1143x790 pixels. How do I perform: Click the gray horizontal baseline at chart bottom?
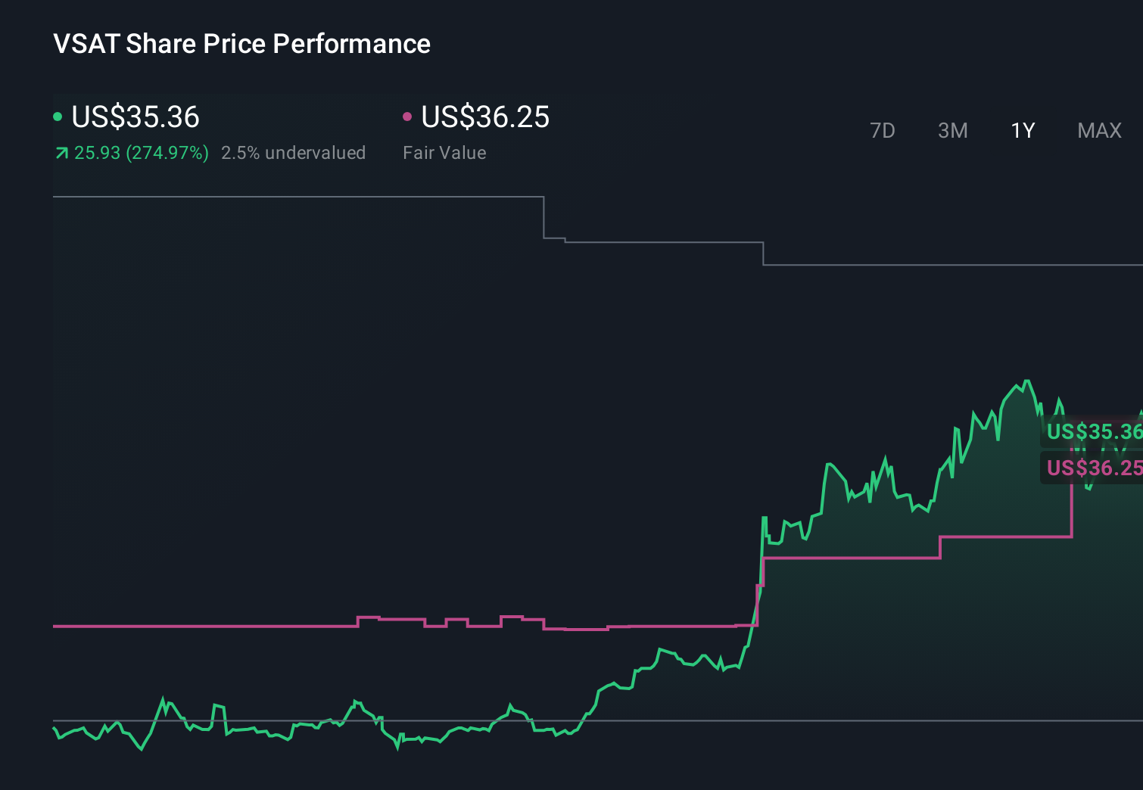click(x=598, y=720)
